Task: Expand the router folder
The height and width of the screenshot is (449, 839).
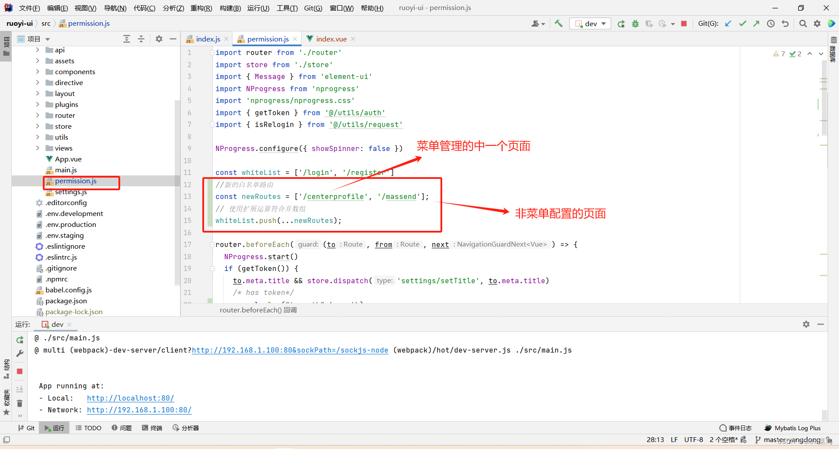Action: click(38, 115)
